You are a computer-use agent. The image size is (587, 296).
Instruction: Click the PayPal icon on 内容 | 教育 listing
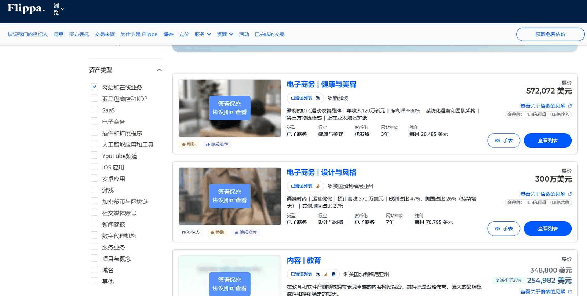pos(333,274)
